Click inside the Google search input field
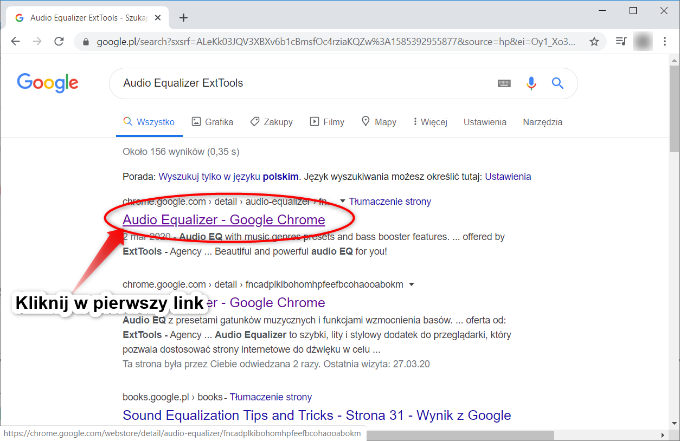 pyautogui.click(x=304, y=83)
